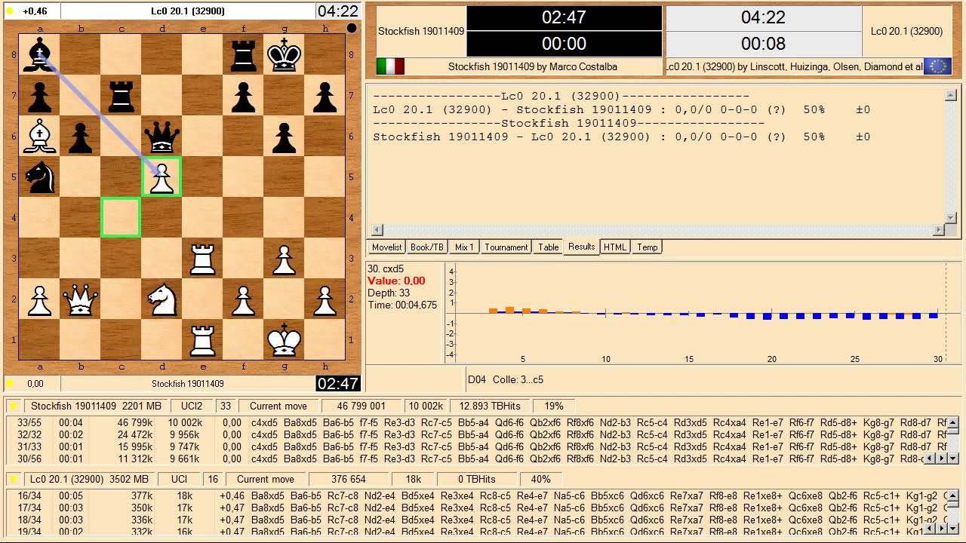This screenshot has width=966, height=543.
Task: Select the black rook on c7
Action: (x=121, y=96)
